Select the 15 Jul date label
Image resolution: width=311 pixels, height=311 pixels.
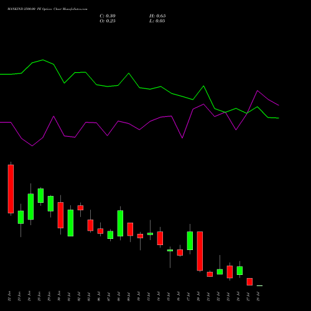169,296
